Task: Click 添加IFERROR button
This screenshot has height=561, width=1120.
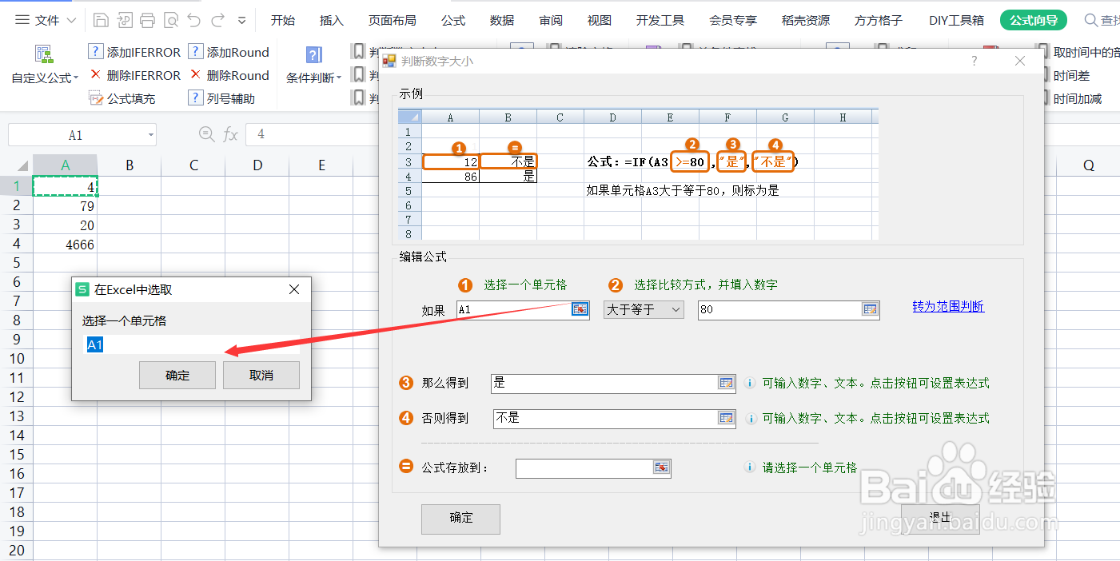Action: (134, 52)
